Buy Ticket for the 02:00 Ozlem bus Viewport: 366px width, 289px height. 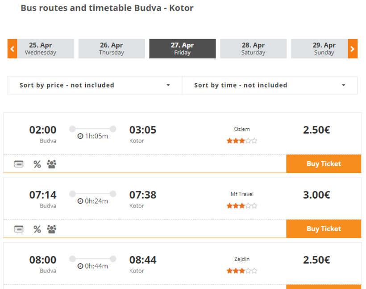coord(324,164)
